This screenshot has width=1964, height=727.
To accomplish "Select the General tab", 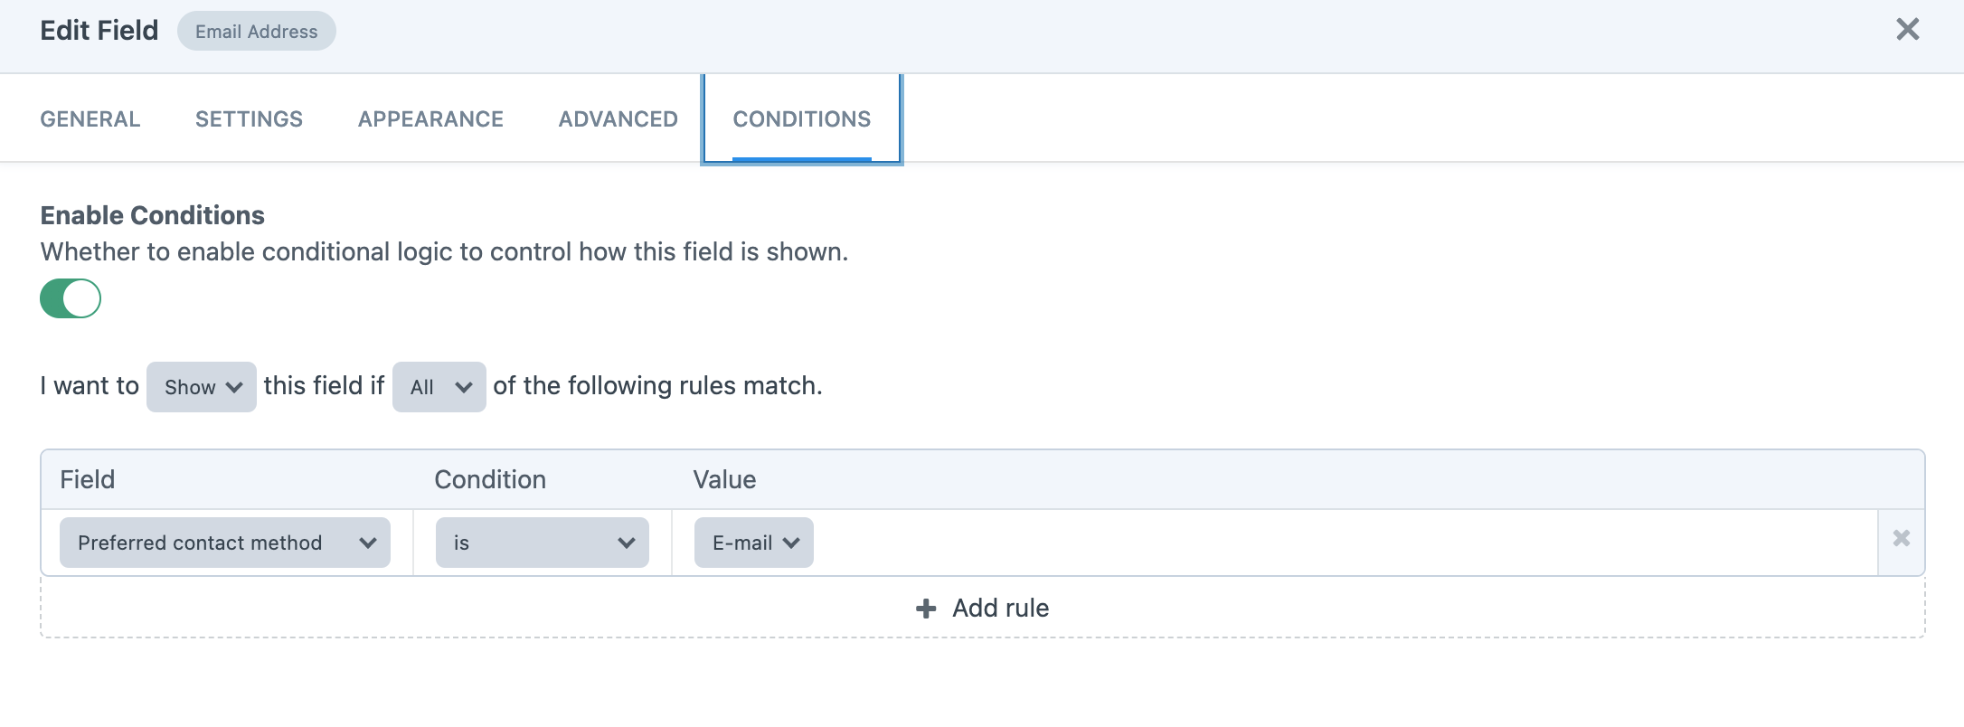I will (x=89, y=118).
